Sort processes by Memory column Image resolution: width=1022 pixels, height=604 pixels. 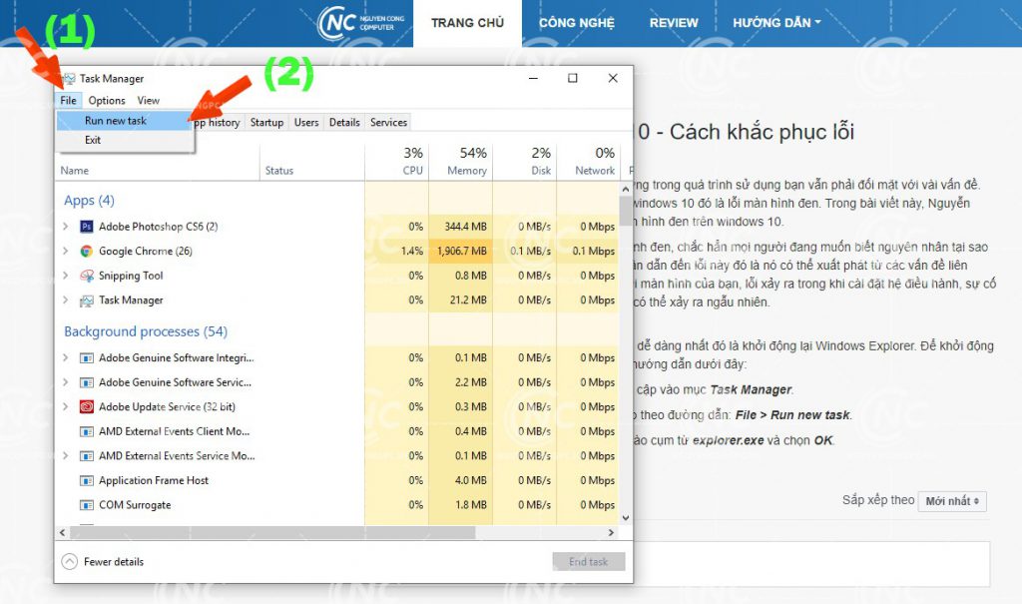pyautogui.click(x=461, y=163)
